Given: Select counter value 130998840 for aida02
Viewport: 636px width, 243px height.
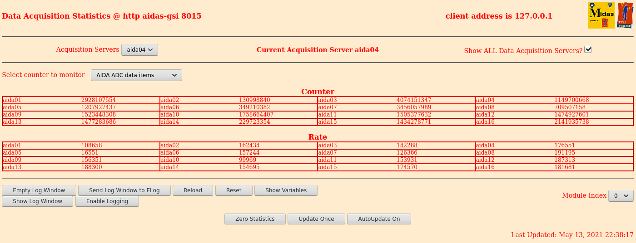Looking at the screenshot, I should point(254,100).
